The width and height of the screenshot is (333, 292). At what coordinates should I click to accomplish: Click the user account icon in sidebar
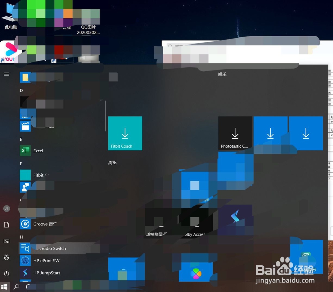[x=7, y=209]
